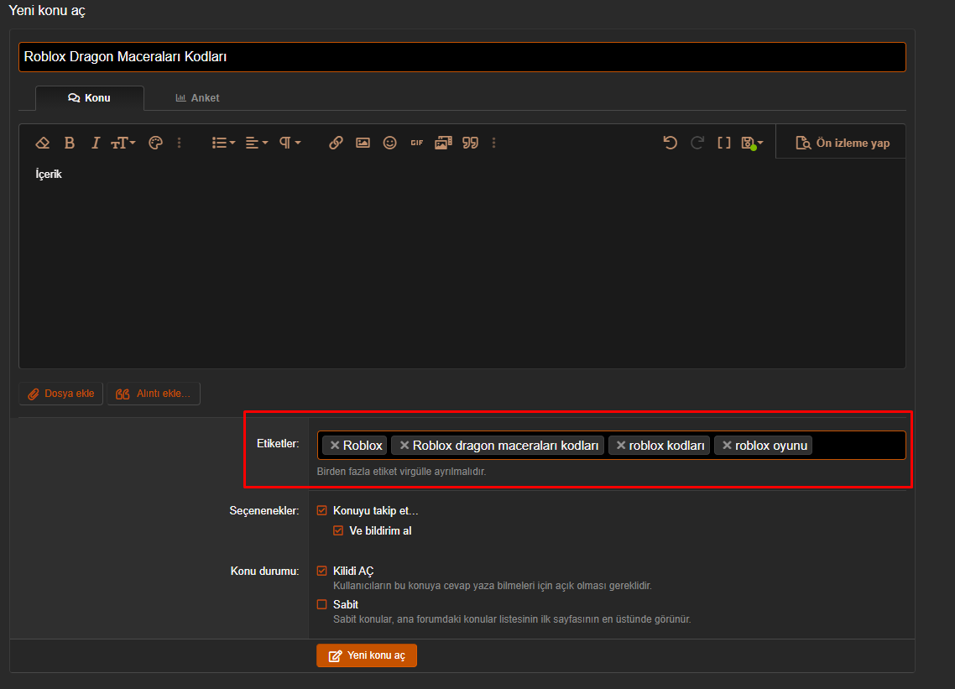Insert a link with chain icon

(x=336, y=143)
